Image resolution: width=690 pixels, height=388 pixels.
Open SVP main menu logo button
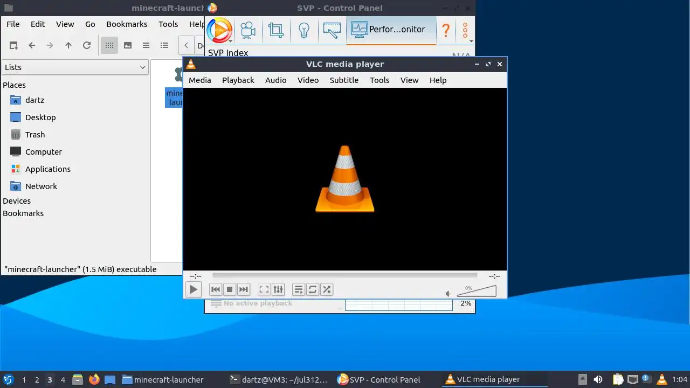(x=219, y=30)
